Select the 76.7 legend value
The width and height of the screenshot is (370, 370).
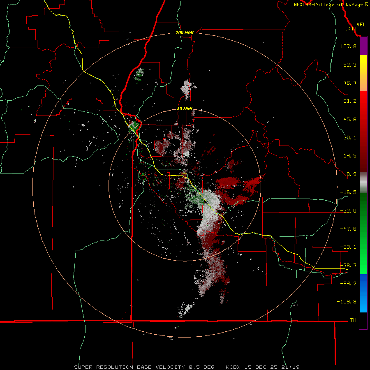350,83
